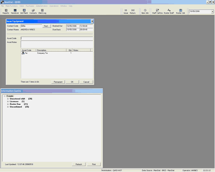Open the toolbar date dropdown

pyautogui.click(x=212, y=12)
